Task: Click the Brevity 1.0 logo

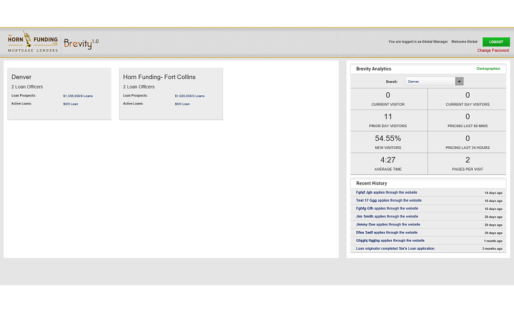Action: pos(81,44)
